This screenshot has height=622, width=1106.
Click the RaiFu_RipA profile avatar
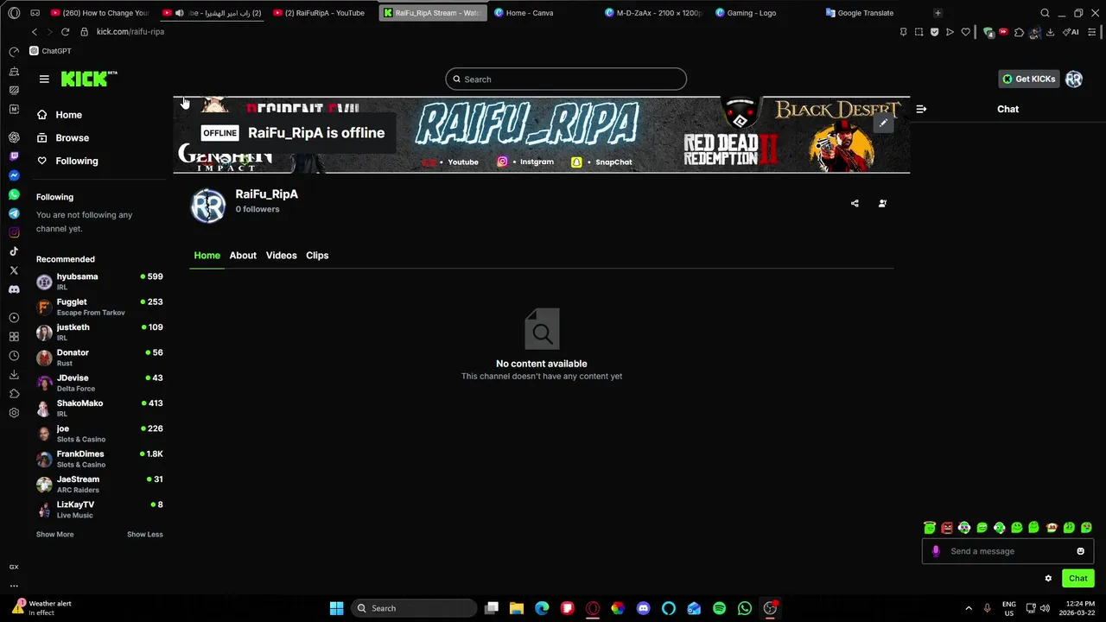point(208,206)
